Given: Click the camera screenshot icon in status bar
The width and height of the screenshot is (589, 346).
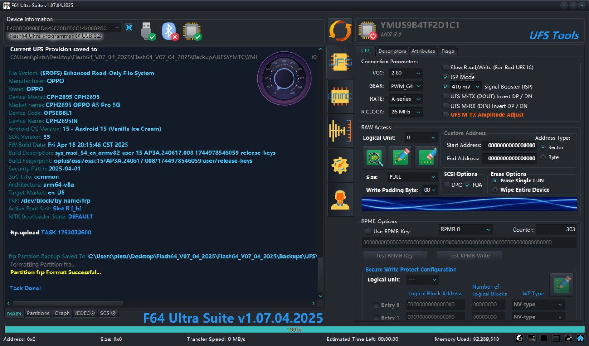Looking at the screenshot, I should [568, 339].
